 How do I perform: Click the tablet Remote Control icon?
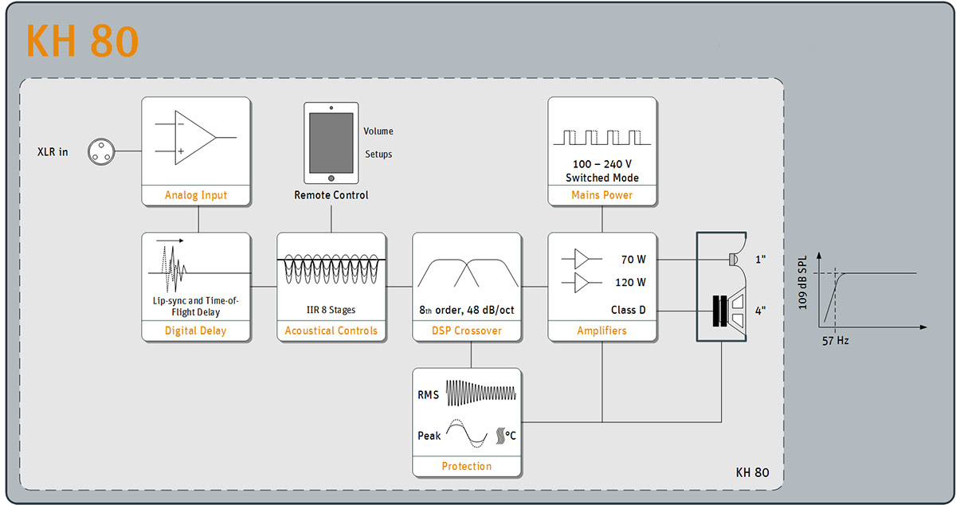[331, 143]
